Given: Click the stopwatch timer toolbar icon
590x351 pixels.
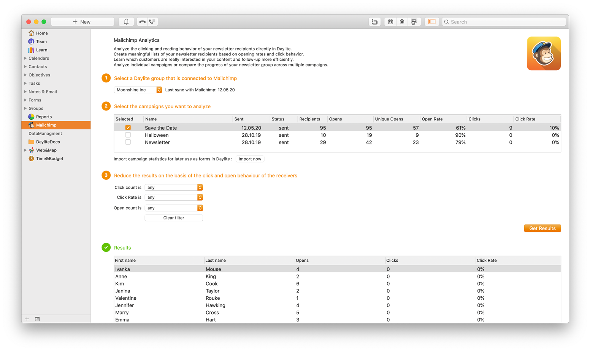Looking at the screenshot, I should pyautogui.click(x=402, y=22).
